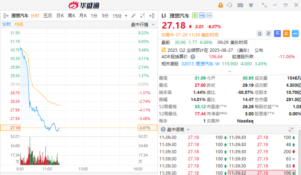301x175 pixels.
Task: Click the 52周最高 value 33.12
Action: [x=200, y=107]
